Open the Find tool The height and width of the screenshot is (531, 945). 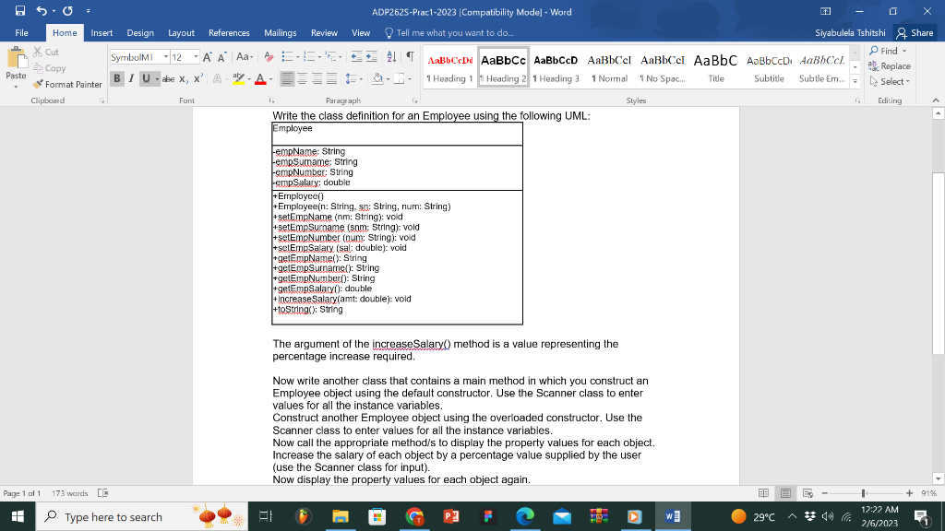(886, 51)
